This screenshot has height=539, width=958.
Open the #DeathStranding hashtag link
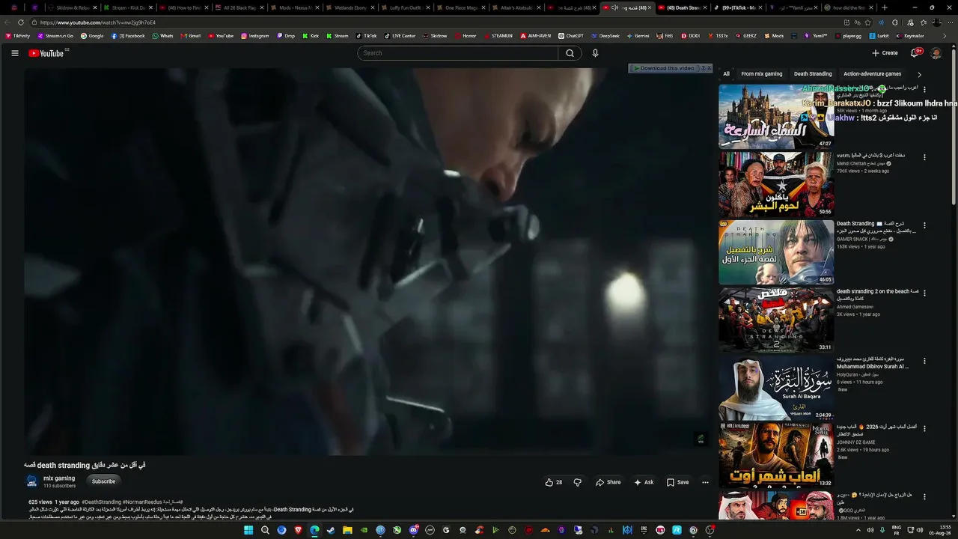click(101, 502)
